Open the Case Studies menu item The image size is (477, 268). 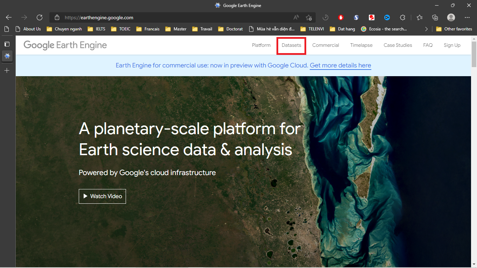398,45
